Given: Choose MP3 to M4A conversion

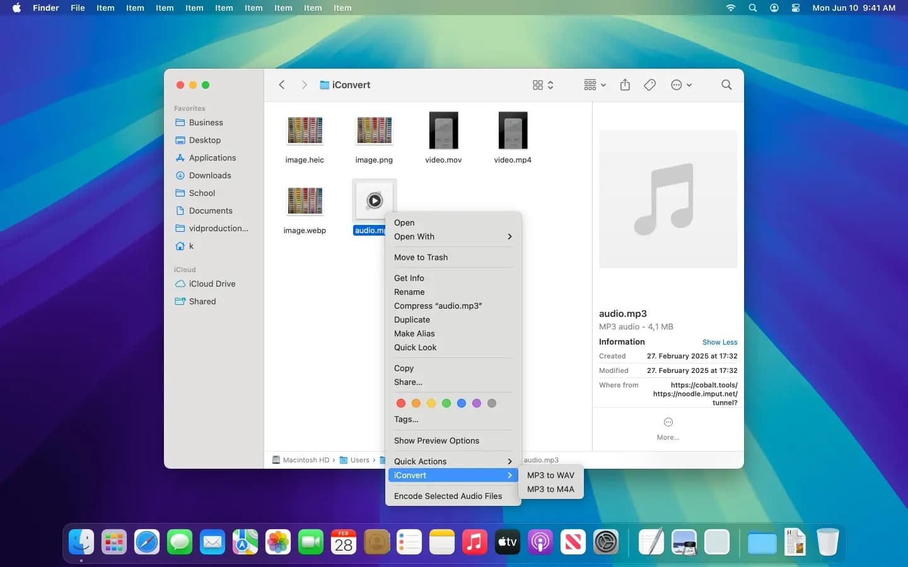Looking at the screenshot, I should [x=551, y=490].
